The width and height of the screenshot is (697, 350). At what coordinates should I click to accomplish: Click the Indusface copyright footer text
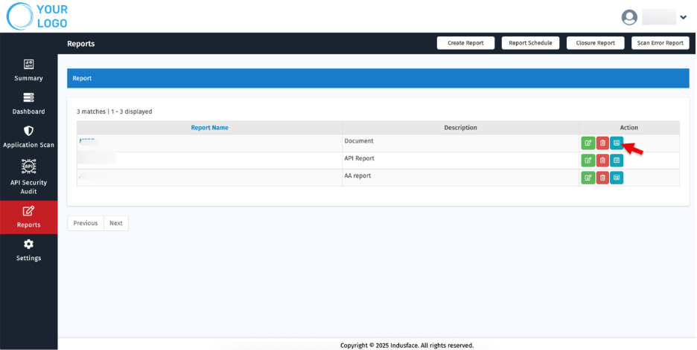pyautogui.click(x=407, y=345)
